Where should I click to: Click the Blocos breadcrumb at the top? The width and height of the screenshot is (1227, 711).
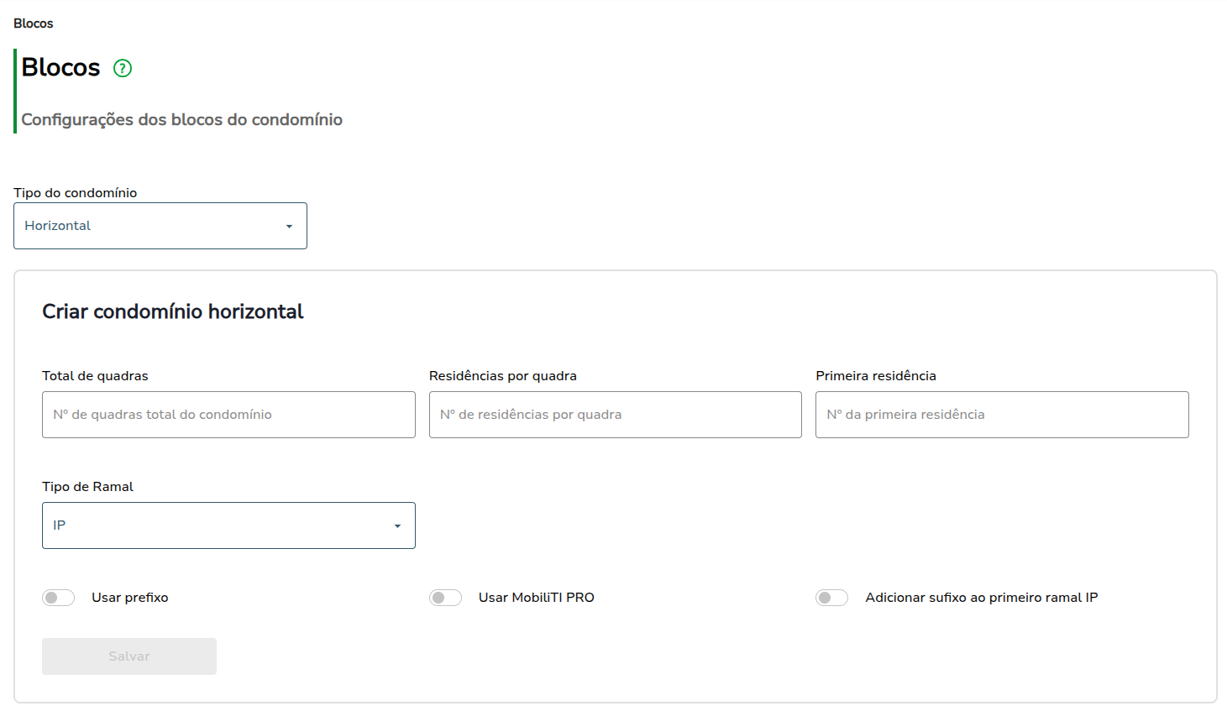click(x=34, y=24)
